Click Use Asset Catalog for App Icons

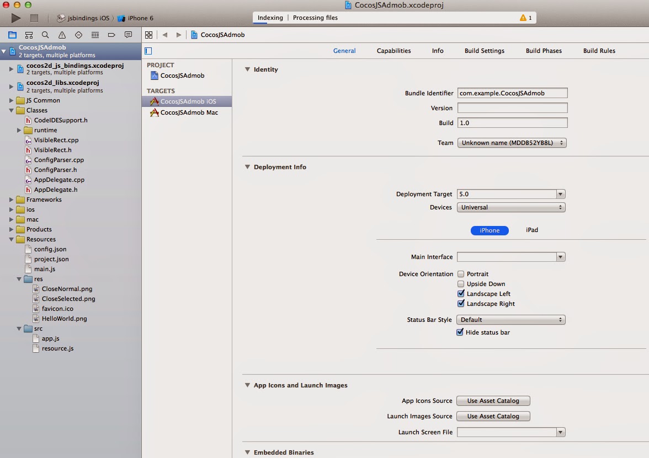[x=493, y=401]
